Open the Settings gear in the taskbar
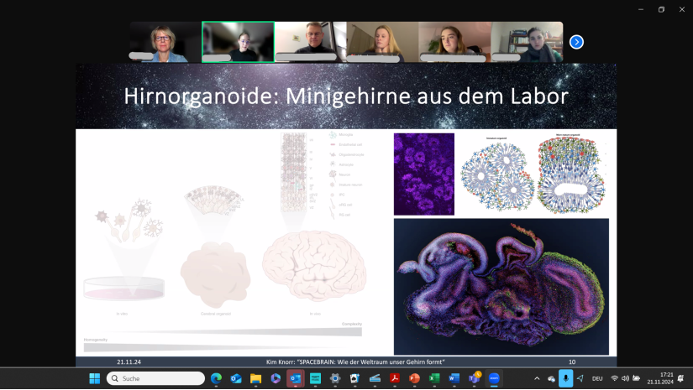 point(335,378)
